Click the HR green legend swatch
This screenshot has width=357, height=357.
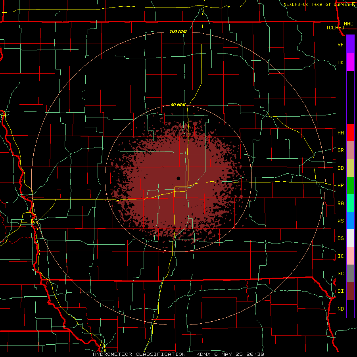pyautogui.click(x=350, y=185)
